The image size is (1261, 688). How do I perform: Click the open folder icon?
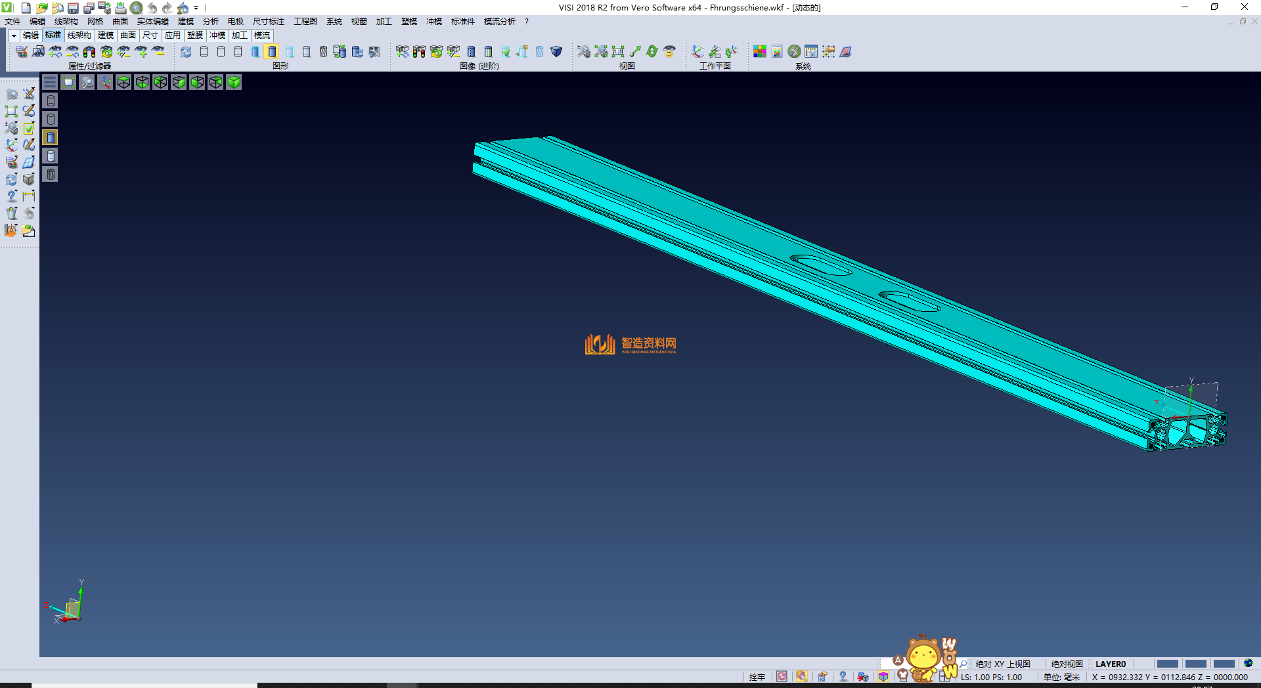[41, 8]
